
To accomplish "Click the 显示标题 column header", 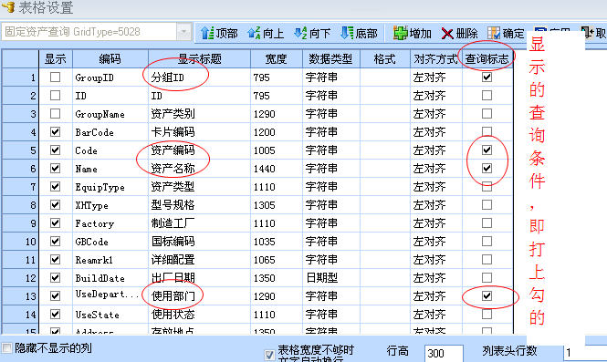I will click(x=199, y=59).
